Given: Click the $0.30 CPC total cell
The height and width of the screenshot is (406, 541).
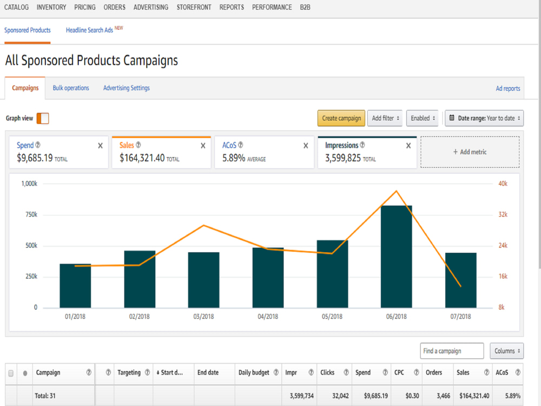Looking at the screenshot, I should 412,396.
